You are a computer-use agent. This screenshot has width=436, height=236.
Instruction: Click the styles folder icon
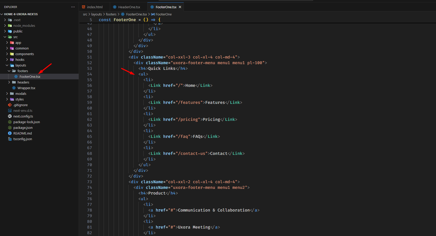coord(12,99)
